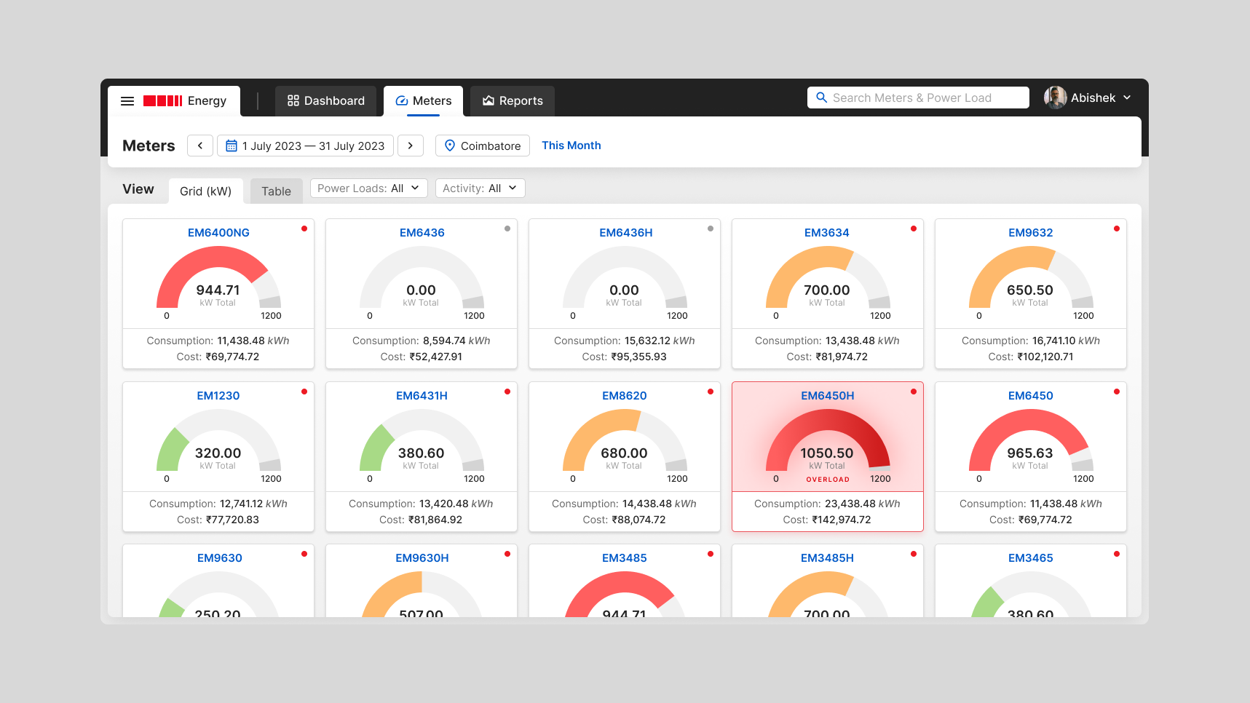This screenshot has width=1250, height=703.
Task: Open the calendar date picker icon
Action: click(232, 146)
